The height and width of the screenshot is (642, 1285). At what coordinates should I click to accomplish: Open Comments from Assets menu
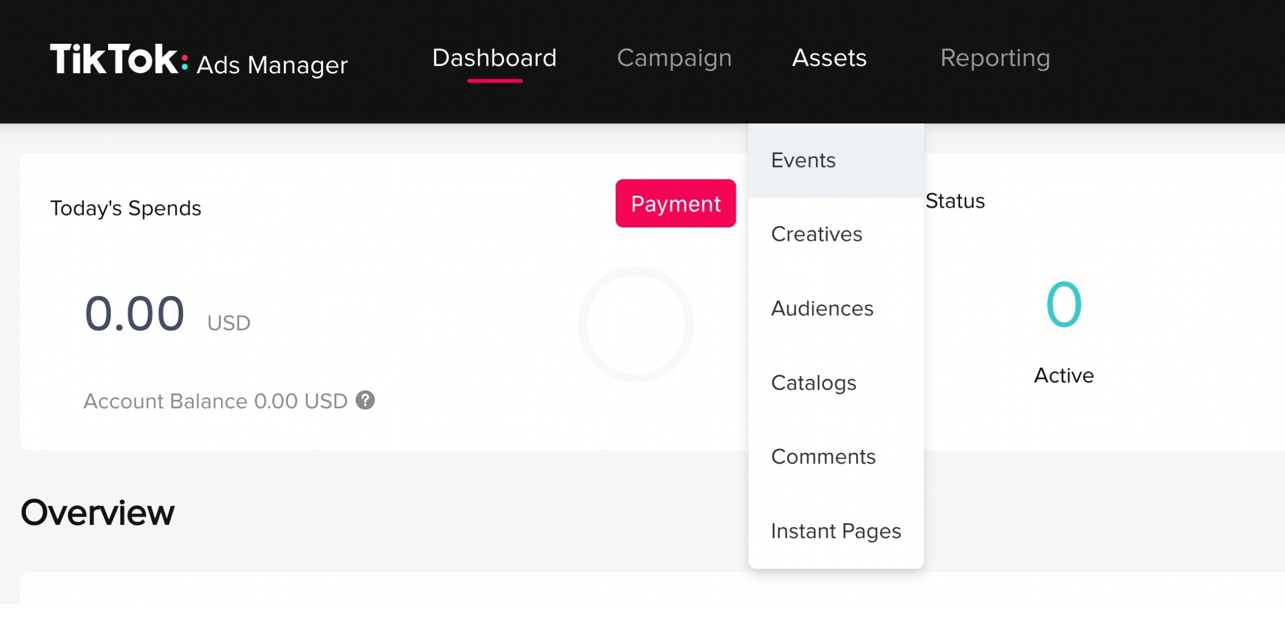click(x=823, y=457)
